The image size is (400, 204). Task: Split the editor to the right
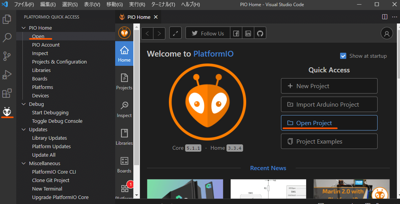point(385,17)
